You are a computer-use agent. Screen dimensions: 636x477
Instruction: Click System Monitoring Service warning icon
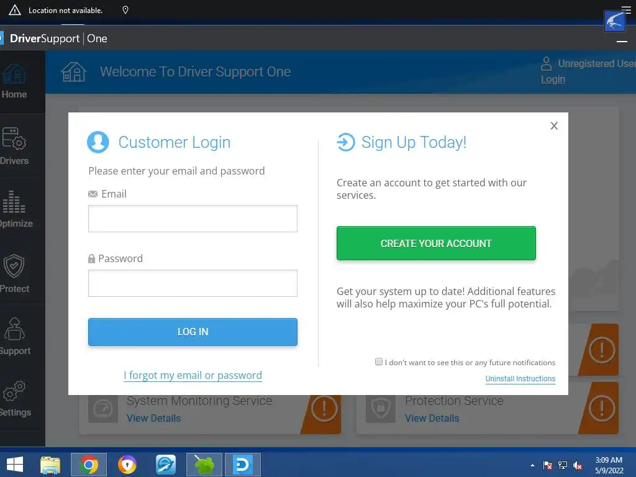(x=324, y=409)
